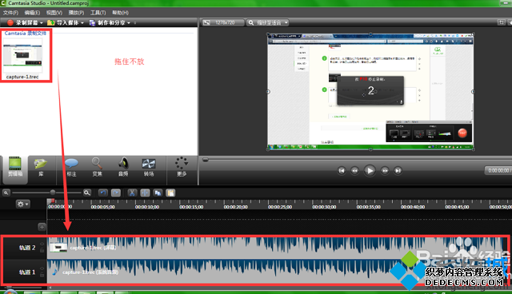
Task: Click the timeline zoom slider handle
Action: 53,193
